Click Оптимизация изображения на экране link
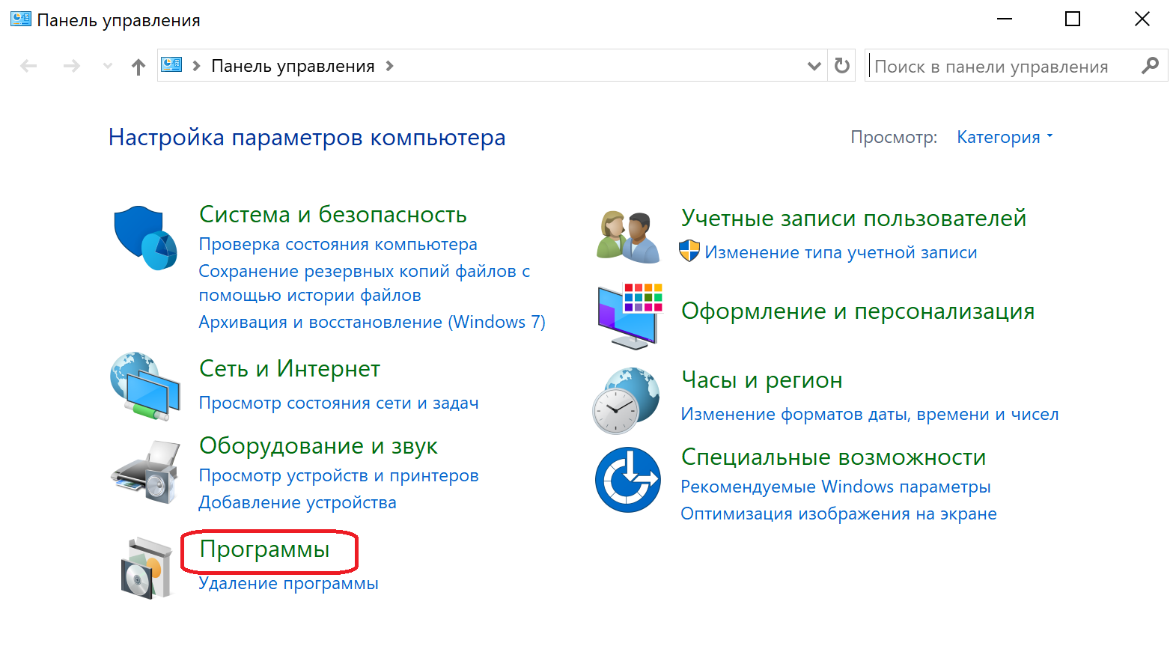1176x646 pixels. pos(838,514)
